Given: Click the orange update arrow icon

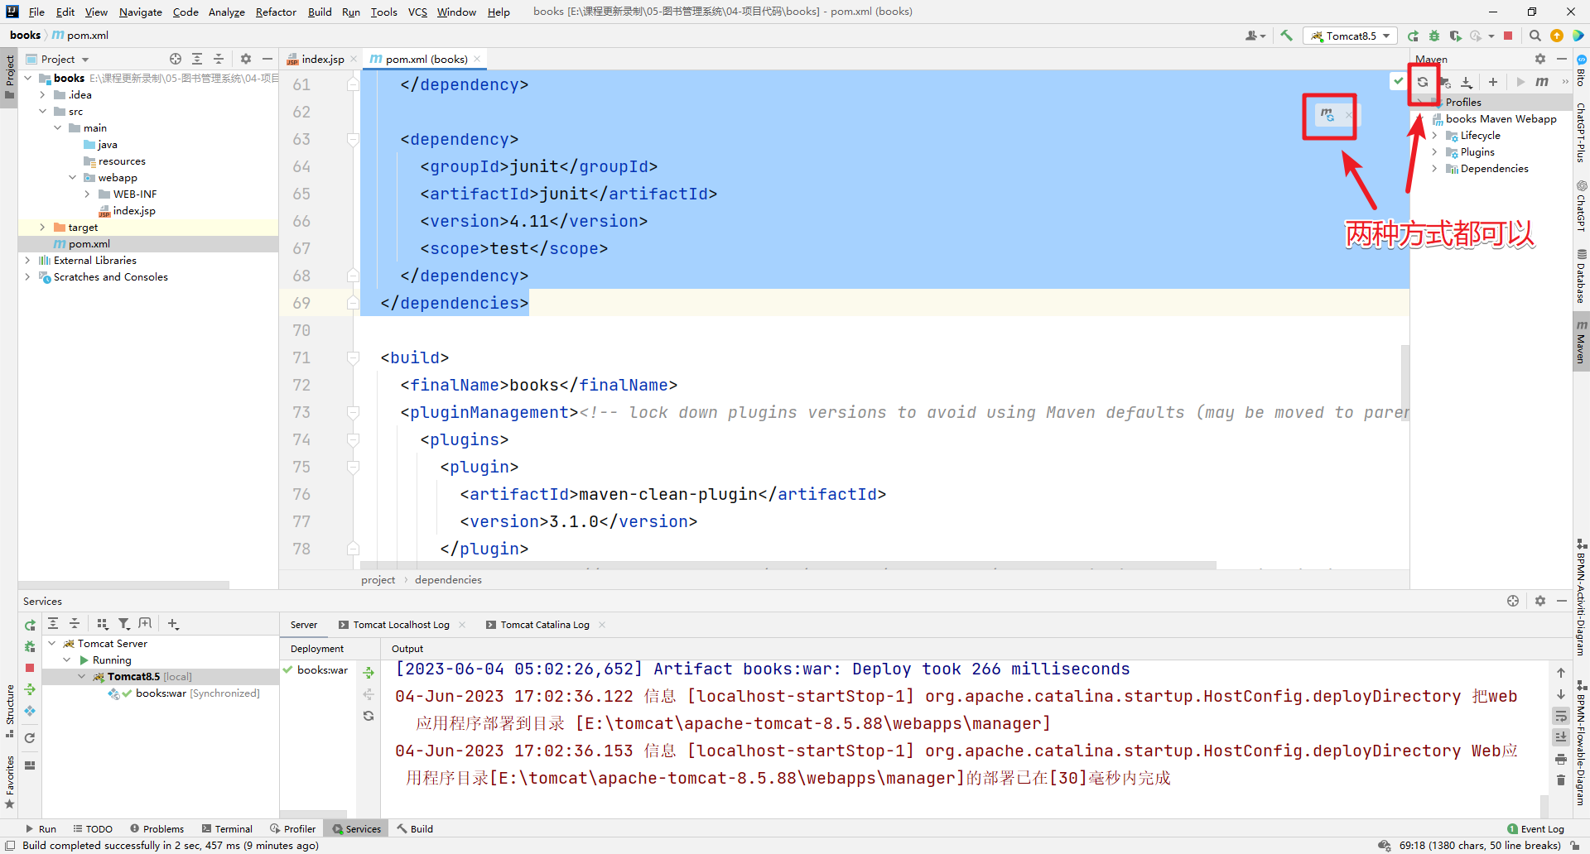Looking at the screenshot, I should click(x=1557, y=36).
